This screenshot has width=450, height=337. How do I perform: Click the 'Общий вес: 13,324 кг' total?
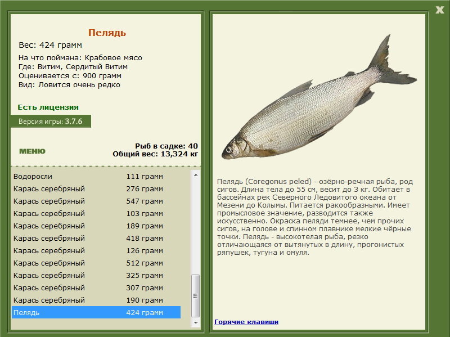click(x=155, y=154)
